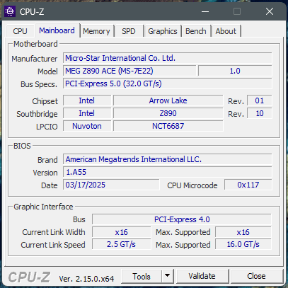Select Manufacturer field Micro-Star International Co. Ltd.
Screen dimensions: 288x288
click(x=168, y=58)
